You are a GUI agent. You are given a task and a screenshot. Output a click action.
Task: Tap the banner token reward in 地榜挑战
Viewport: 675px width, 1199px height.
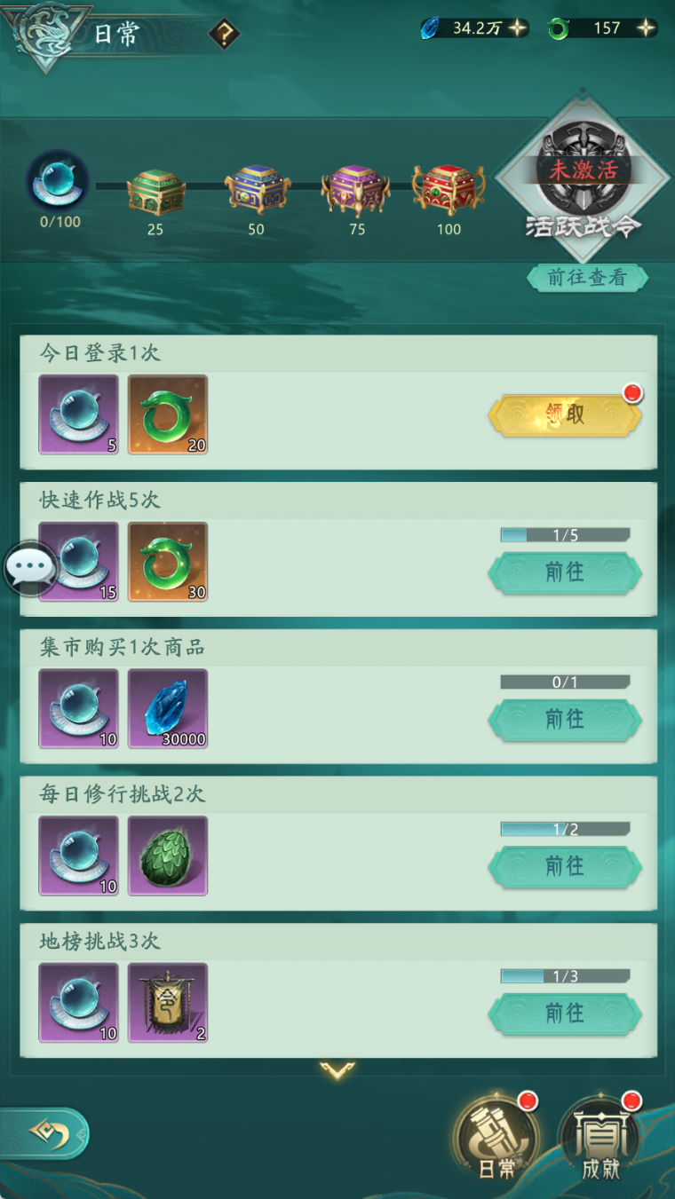[x=168, y=1003]
